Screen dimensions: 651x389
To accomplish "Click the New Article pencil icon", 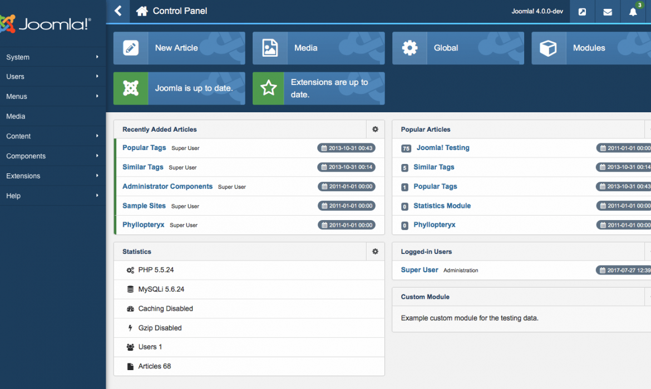I will click(131, 48).
